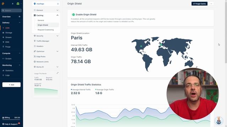Collapse the Caching group chevron
The width and height of the screenshot is (227, 127).
57,15
